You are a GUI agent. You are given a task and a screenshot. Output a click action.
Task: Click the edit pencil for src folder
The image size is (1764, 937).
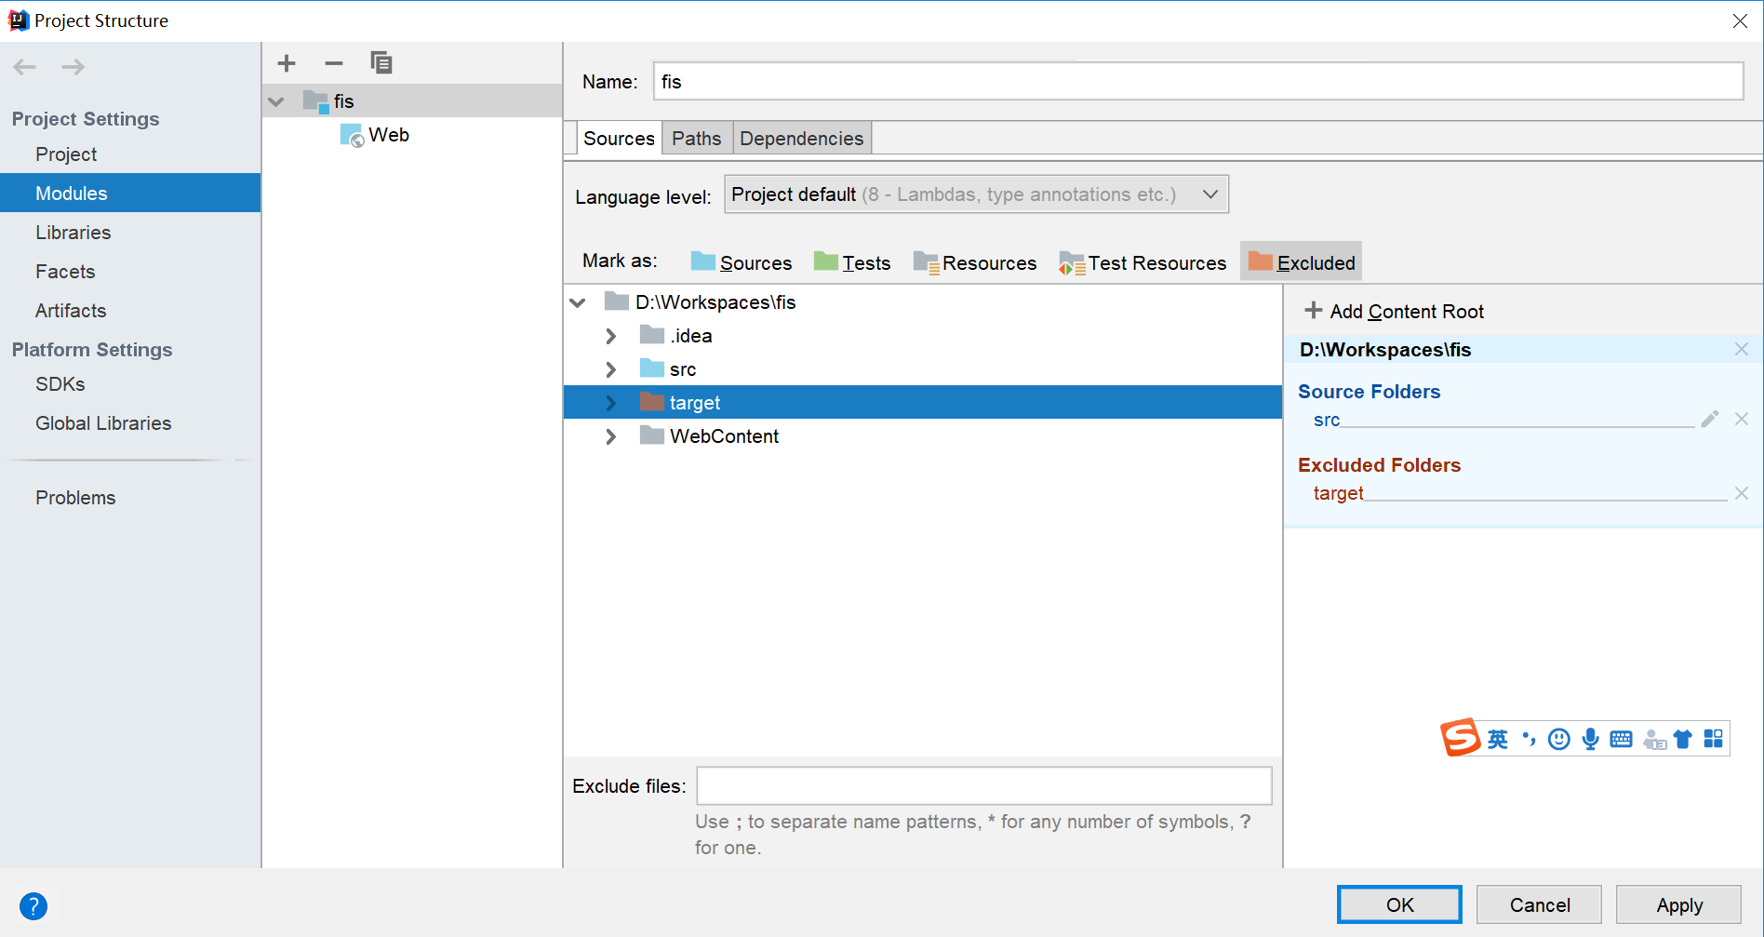(1710, 419)
